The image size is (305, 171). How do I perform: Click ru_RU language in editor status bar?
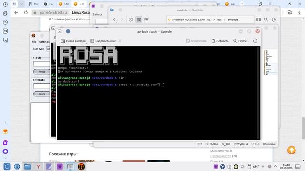(x=225, y=144)
